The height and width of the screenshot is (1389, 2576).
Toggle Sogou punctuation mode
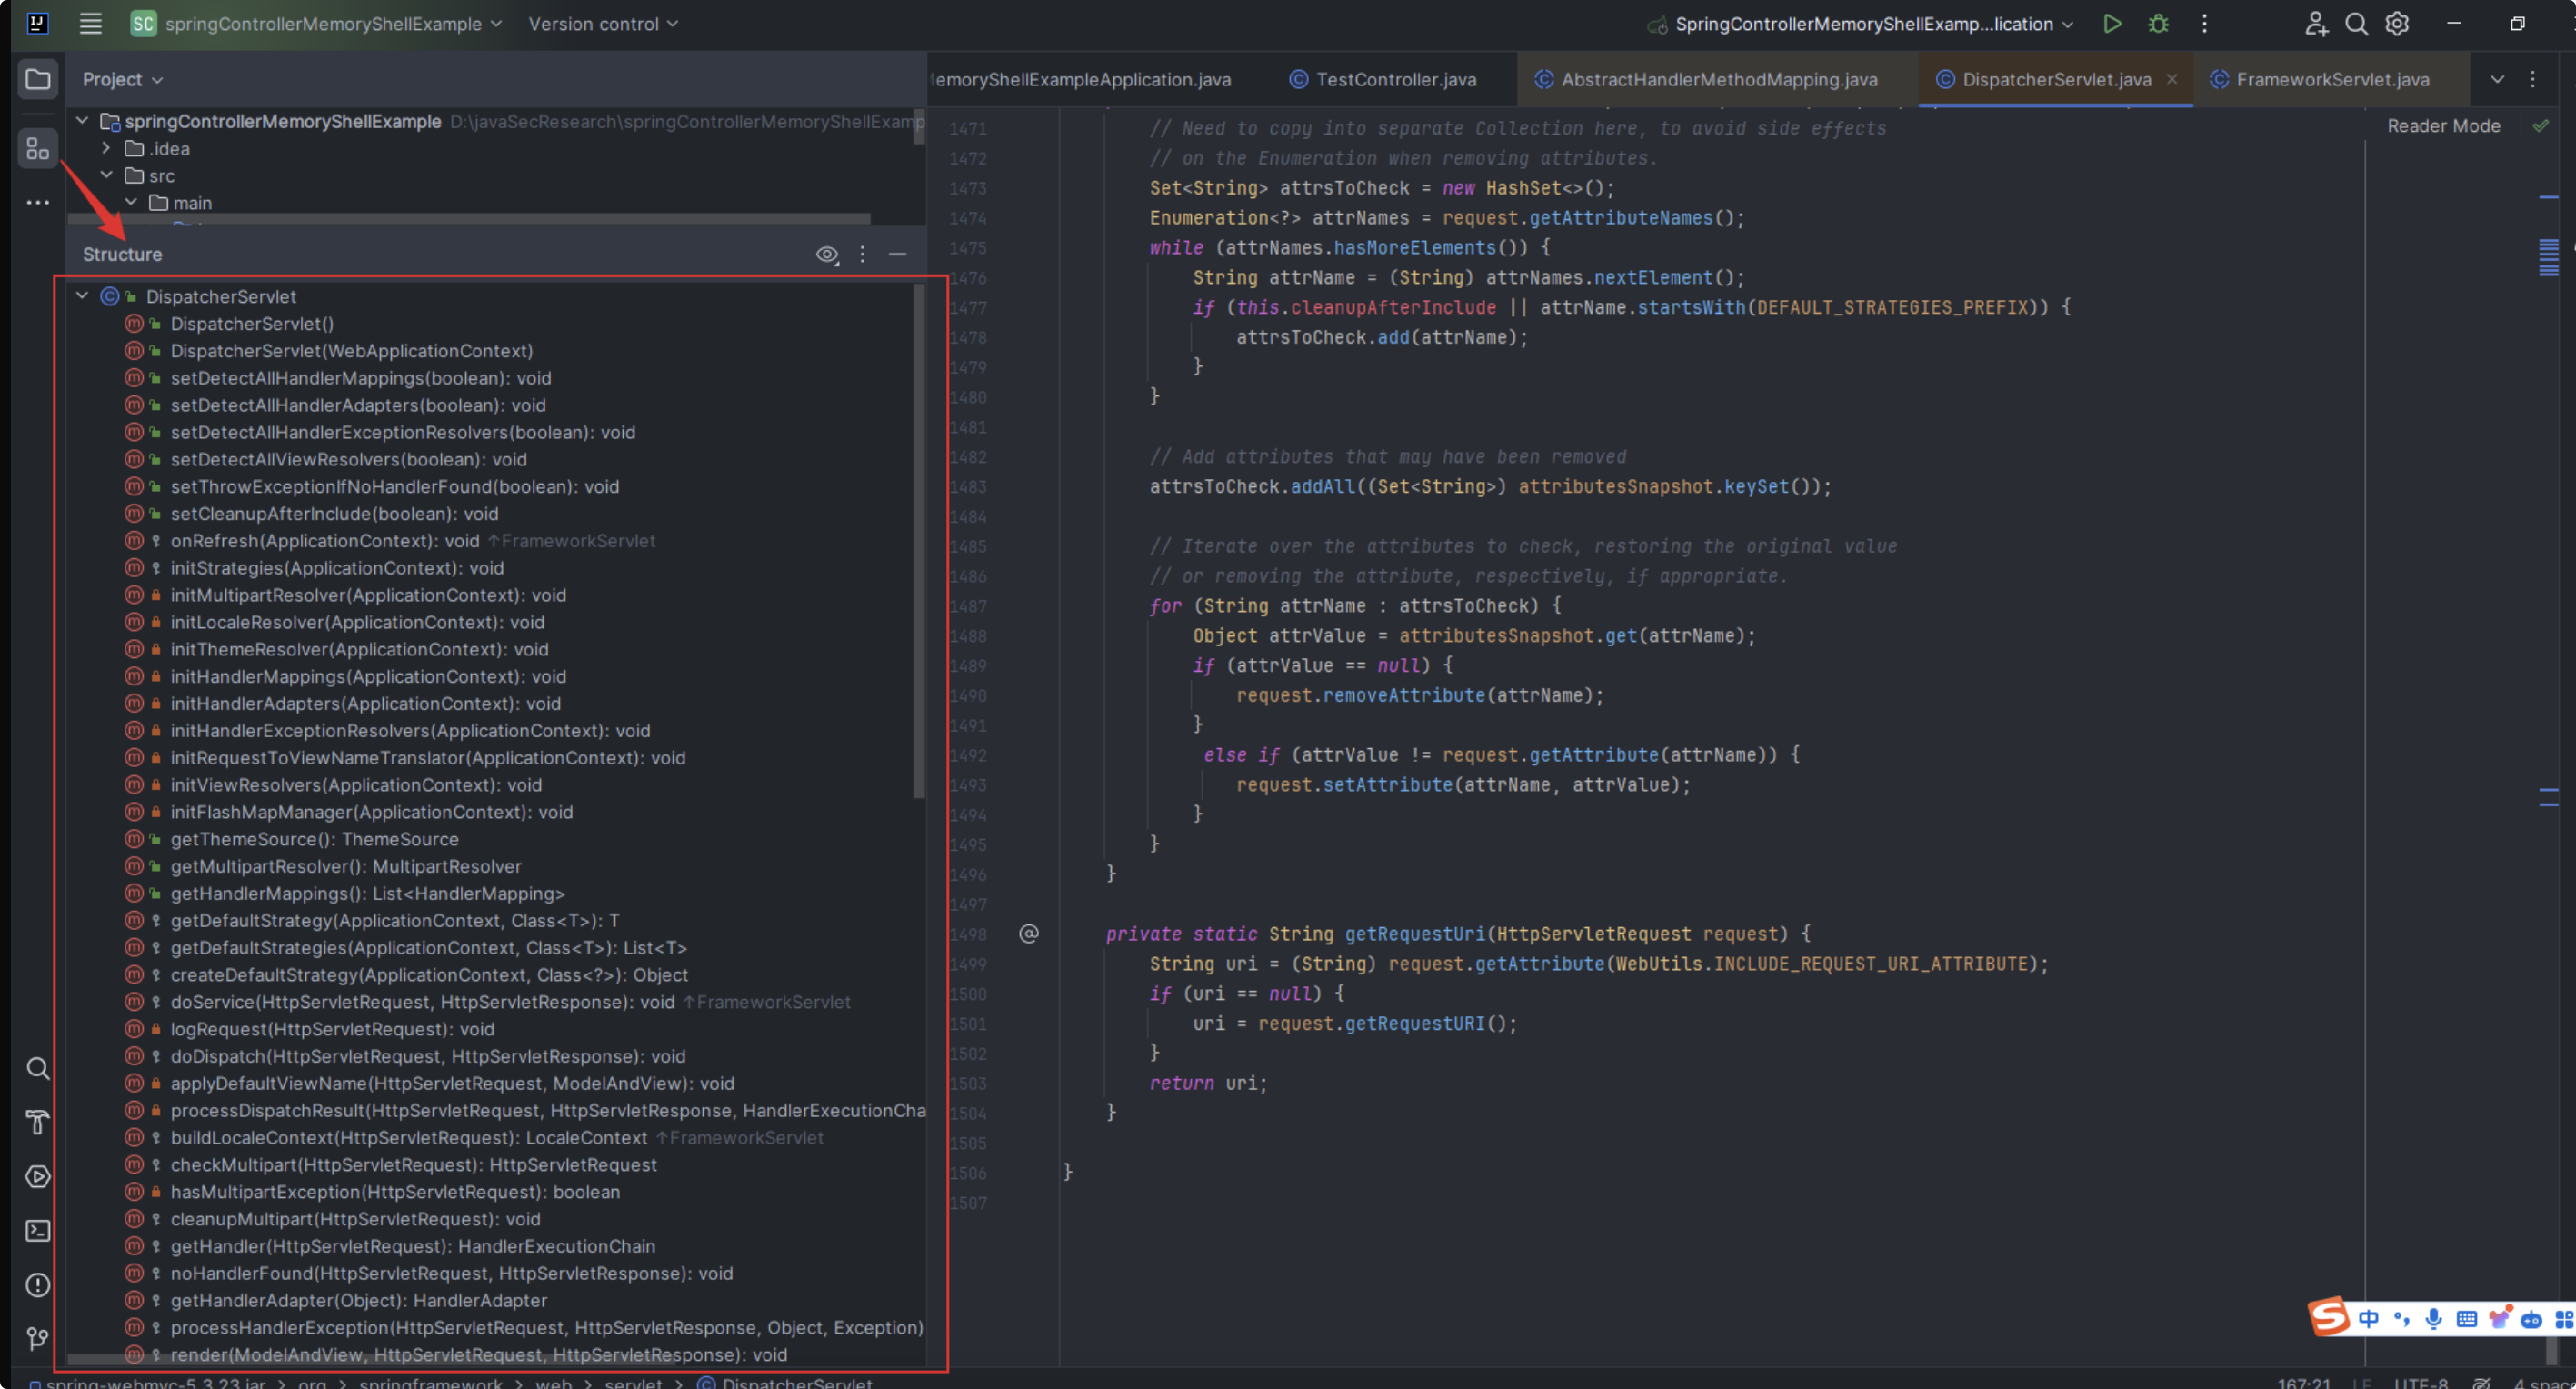(2402, 1319)
